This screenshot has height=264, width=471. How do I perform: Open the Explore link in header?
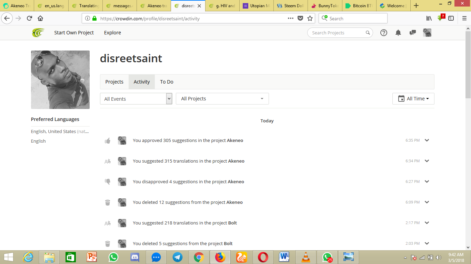tap(112, 33)
